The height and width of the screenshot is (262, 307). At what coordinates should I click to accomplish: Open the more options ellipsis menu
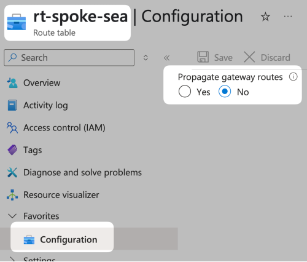tap(288, 17)
